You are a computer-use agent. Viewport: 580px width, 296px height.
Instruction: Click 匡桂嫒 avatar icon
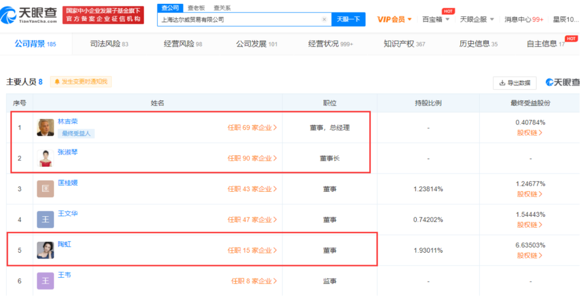click(46, 189)
